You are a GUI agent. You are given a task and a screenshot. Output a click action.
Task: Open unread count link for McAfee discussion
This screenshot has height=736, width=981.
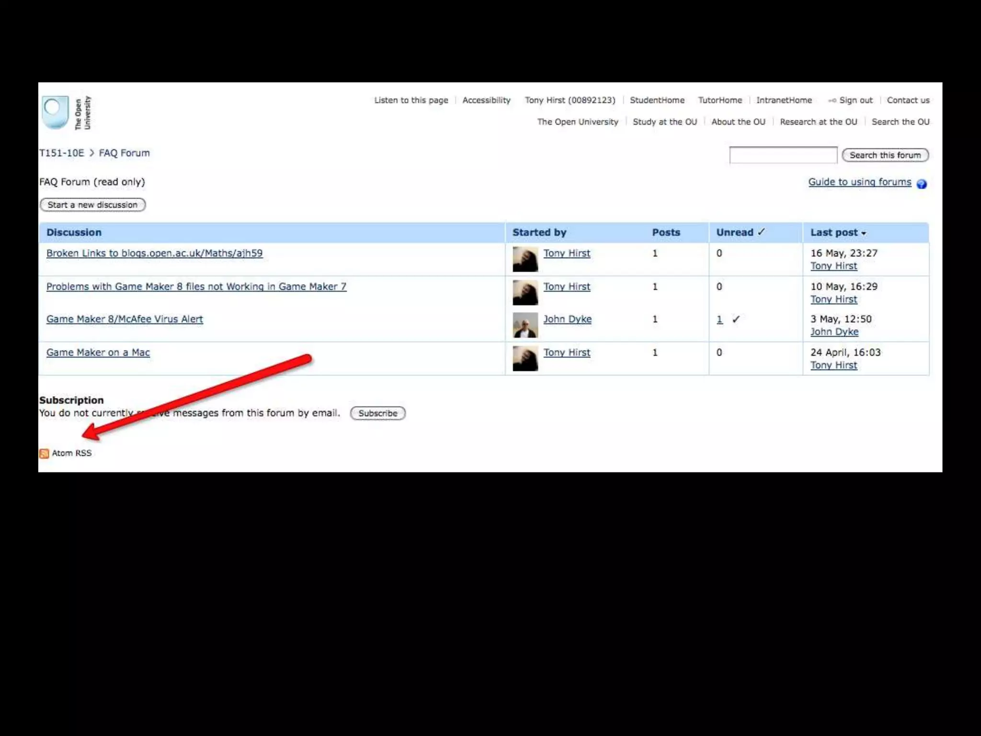[719, 319]
